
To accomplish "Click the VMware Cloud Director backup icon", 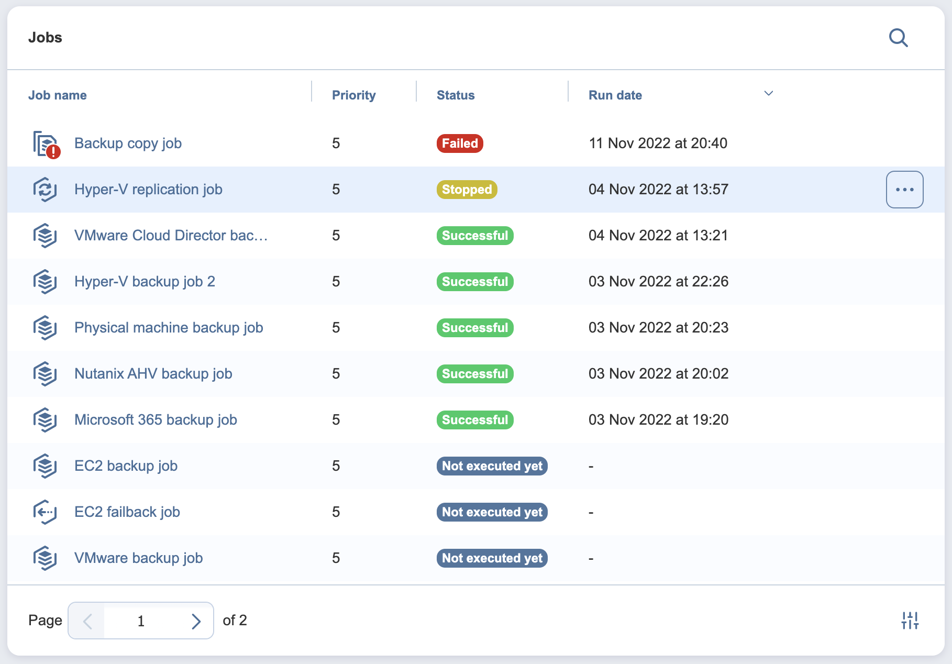I will tap(45, 236).
